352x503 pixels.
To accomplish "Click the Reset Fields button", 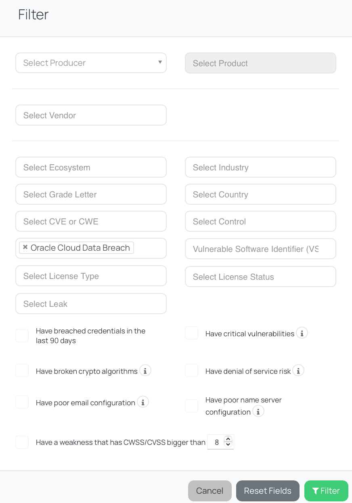I will (x=268, y=491).
